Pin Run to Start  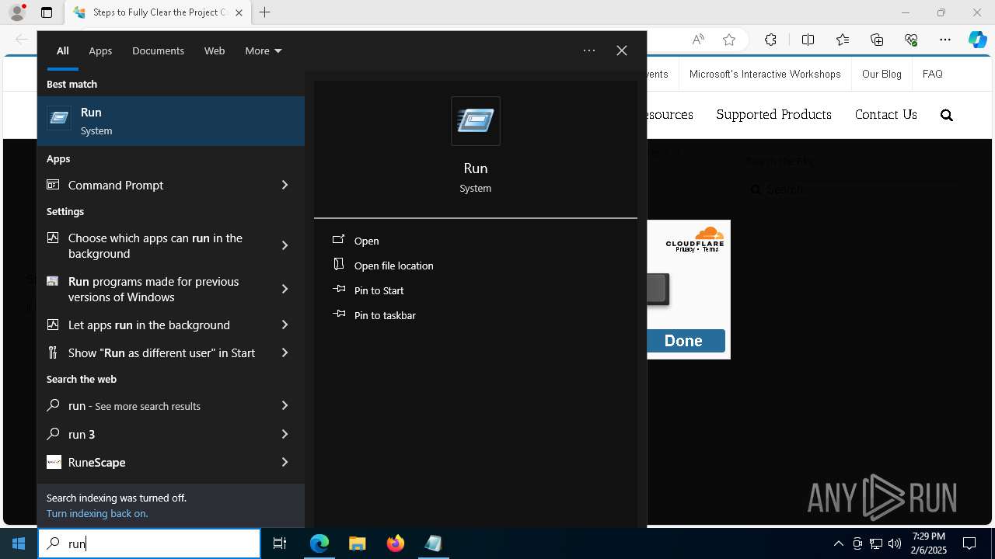coord(379,290)
